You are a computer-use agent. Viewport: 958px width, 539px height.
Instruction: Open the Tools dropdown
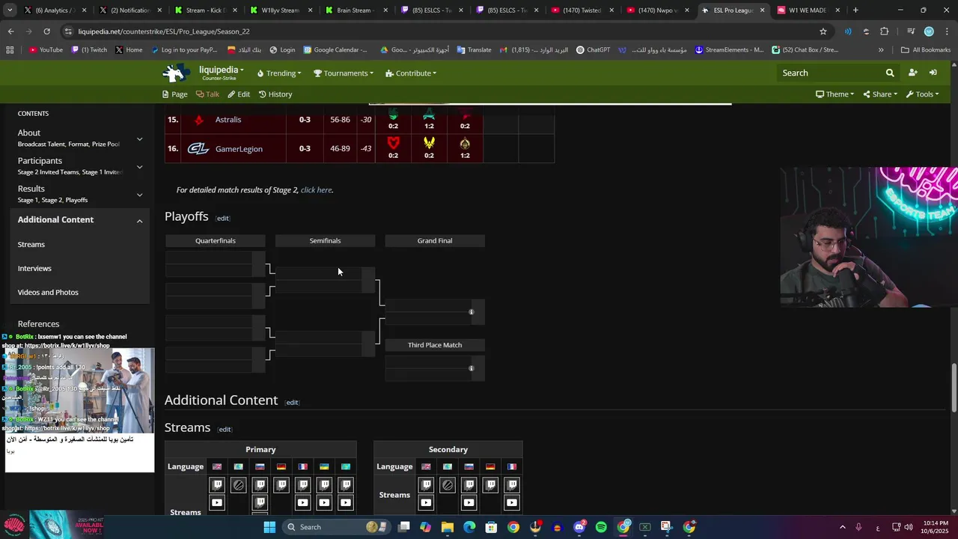point(923,94)
